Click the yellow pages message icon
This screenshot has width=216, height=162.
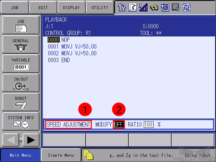(88, 155)
